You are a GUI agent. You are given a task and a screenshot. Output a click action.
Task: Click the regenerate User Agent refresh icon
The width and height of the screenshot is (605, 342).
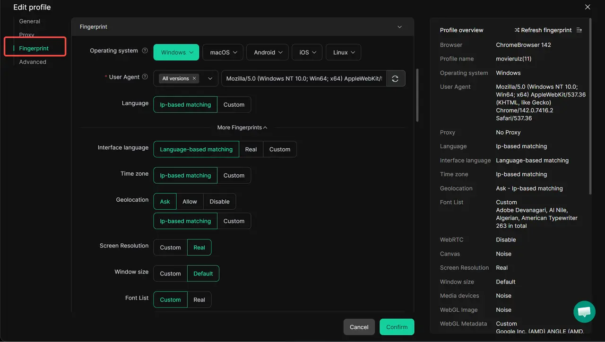pyautogui.click(x=395, y=79)
